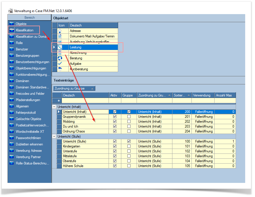Click the Deutsch header in Texteinträge grid
255x197 pixels.
pos(85,95)
